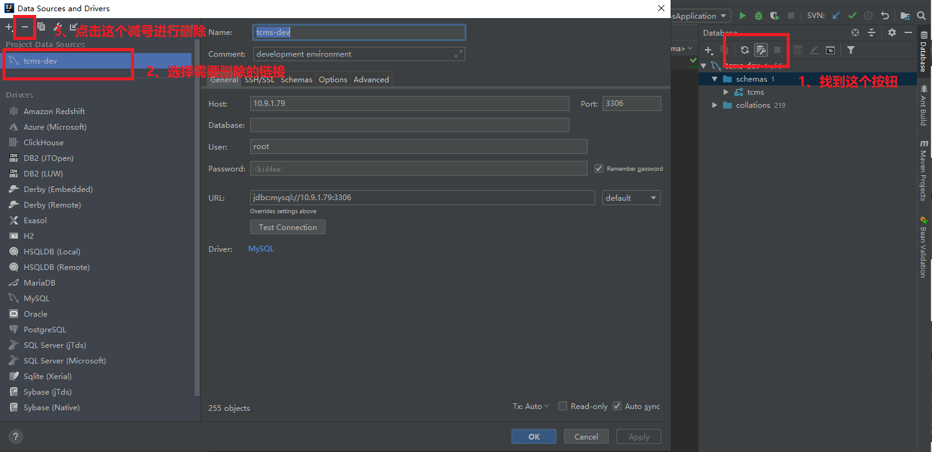Click the MySQL driver link
The width and height of the screenshot is (932, 452).
[x=261, y=248]
